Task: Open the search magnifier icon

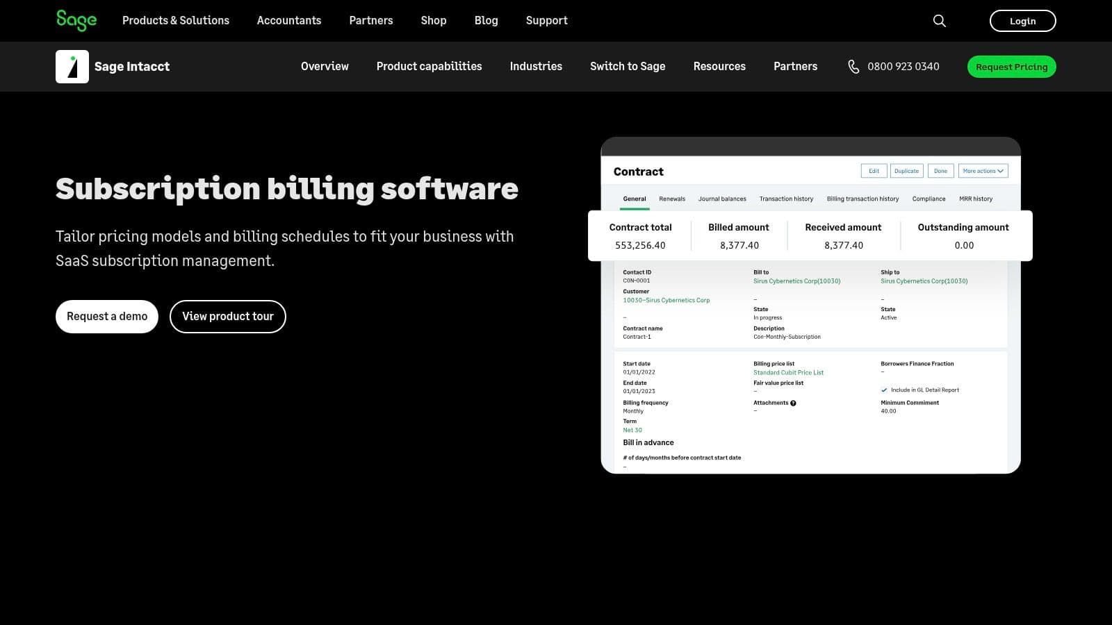Action: (939, 21)
